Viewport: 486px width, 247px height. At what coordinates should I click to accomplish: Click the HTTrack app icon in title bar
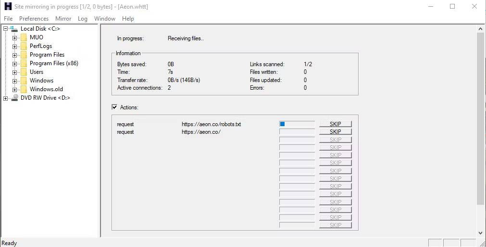[7, 7]
